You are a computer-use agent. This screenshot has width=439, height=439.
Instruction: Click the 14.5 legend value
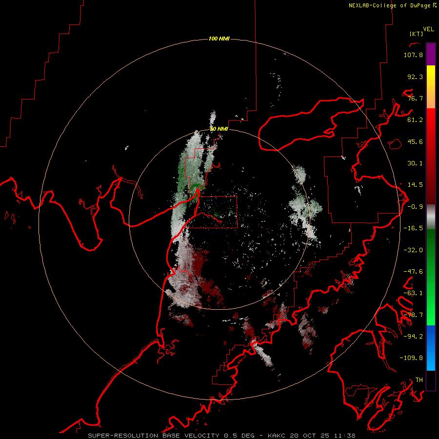tap(415, 185)
